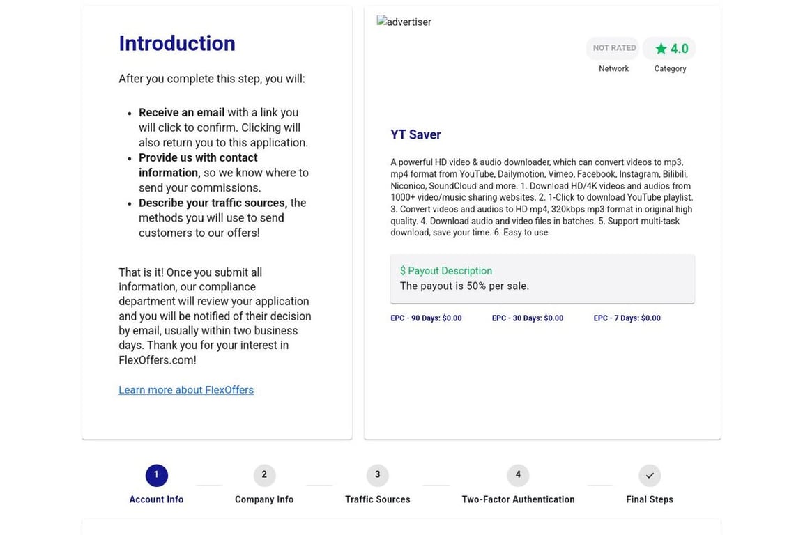Click the Final Steps checkmark icon

650,475
